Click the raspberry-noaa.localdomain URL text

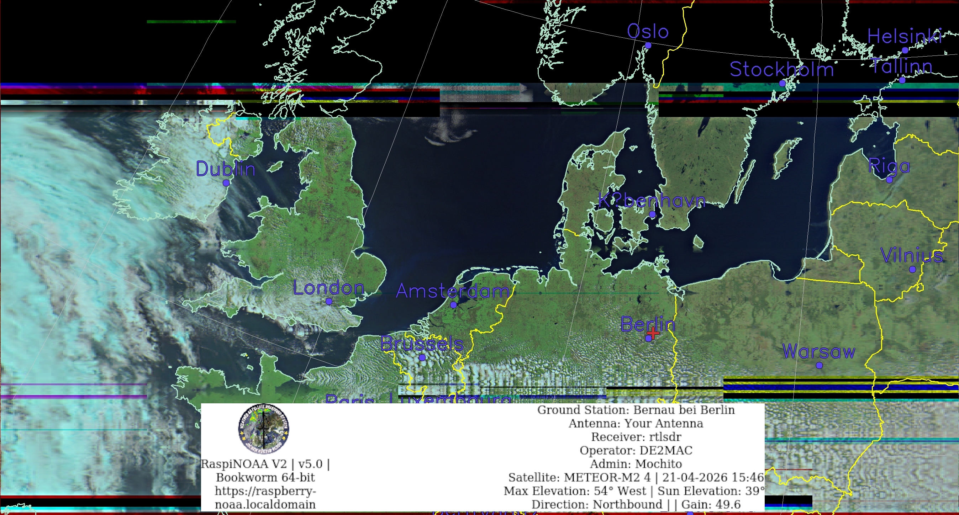click(x=265, y=498)
